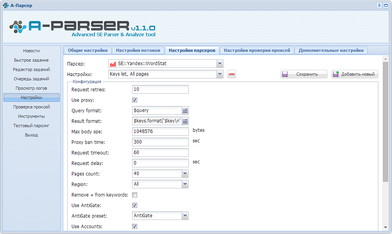Open Тестовый парсинг in sidebar

32,126
